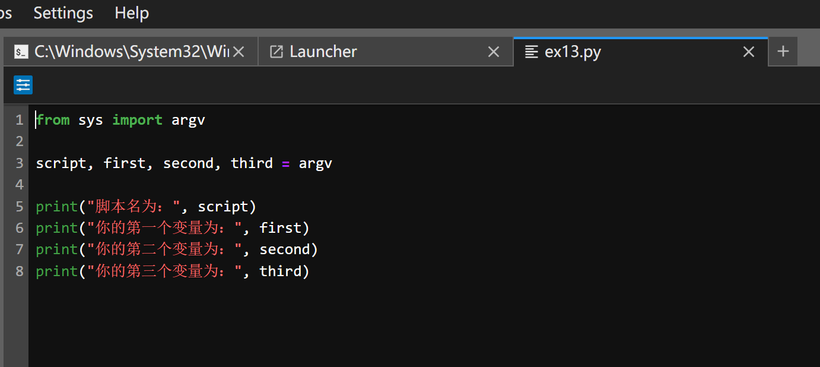This screenshot has width=820, height=367.
Task: Open the Settings menu
Action: [63, 13]
